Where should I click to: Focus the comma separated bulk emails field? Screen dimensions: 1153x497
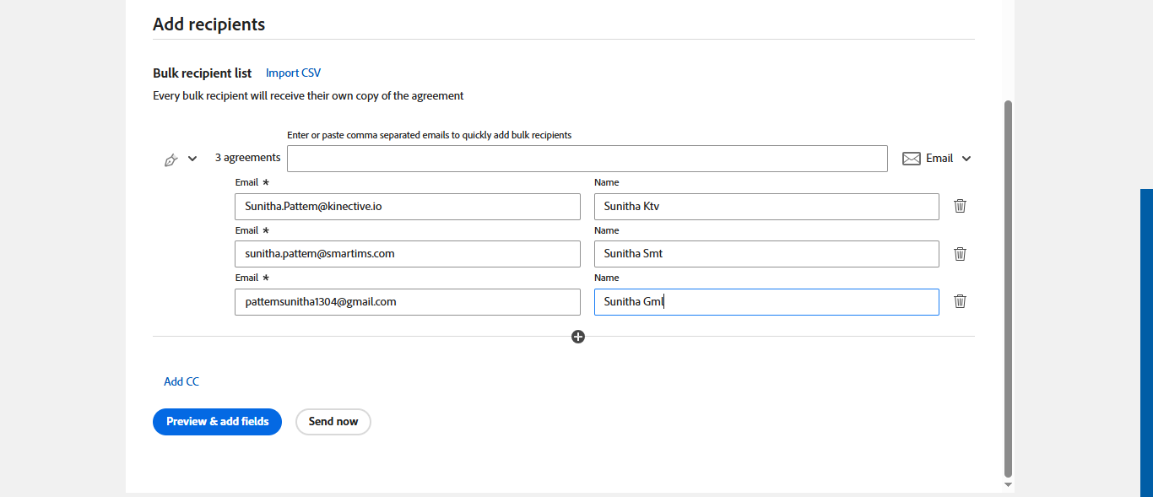point(587,159)
